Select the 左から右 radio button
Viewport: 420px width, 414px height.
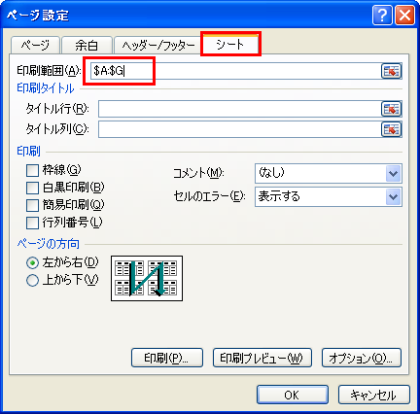[x=32, y=262]
